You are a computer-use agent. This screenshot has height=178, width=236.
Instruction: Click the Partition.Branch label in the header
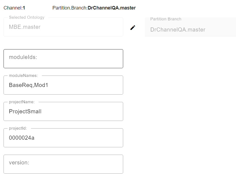click(69, 8)
